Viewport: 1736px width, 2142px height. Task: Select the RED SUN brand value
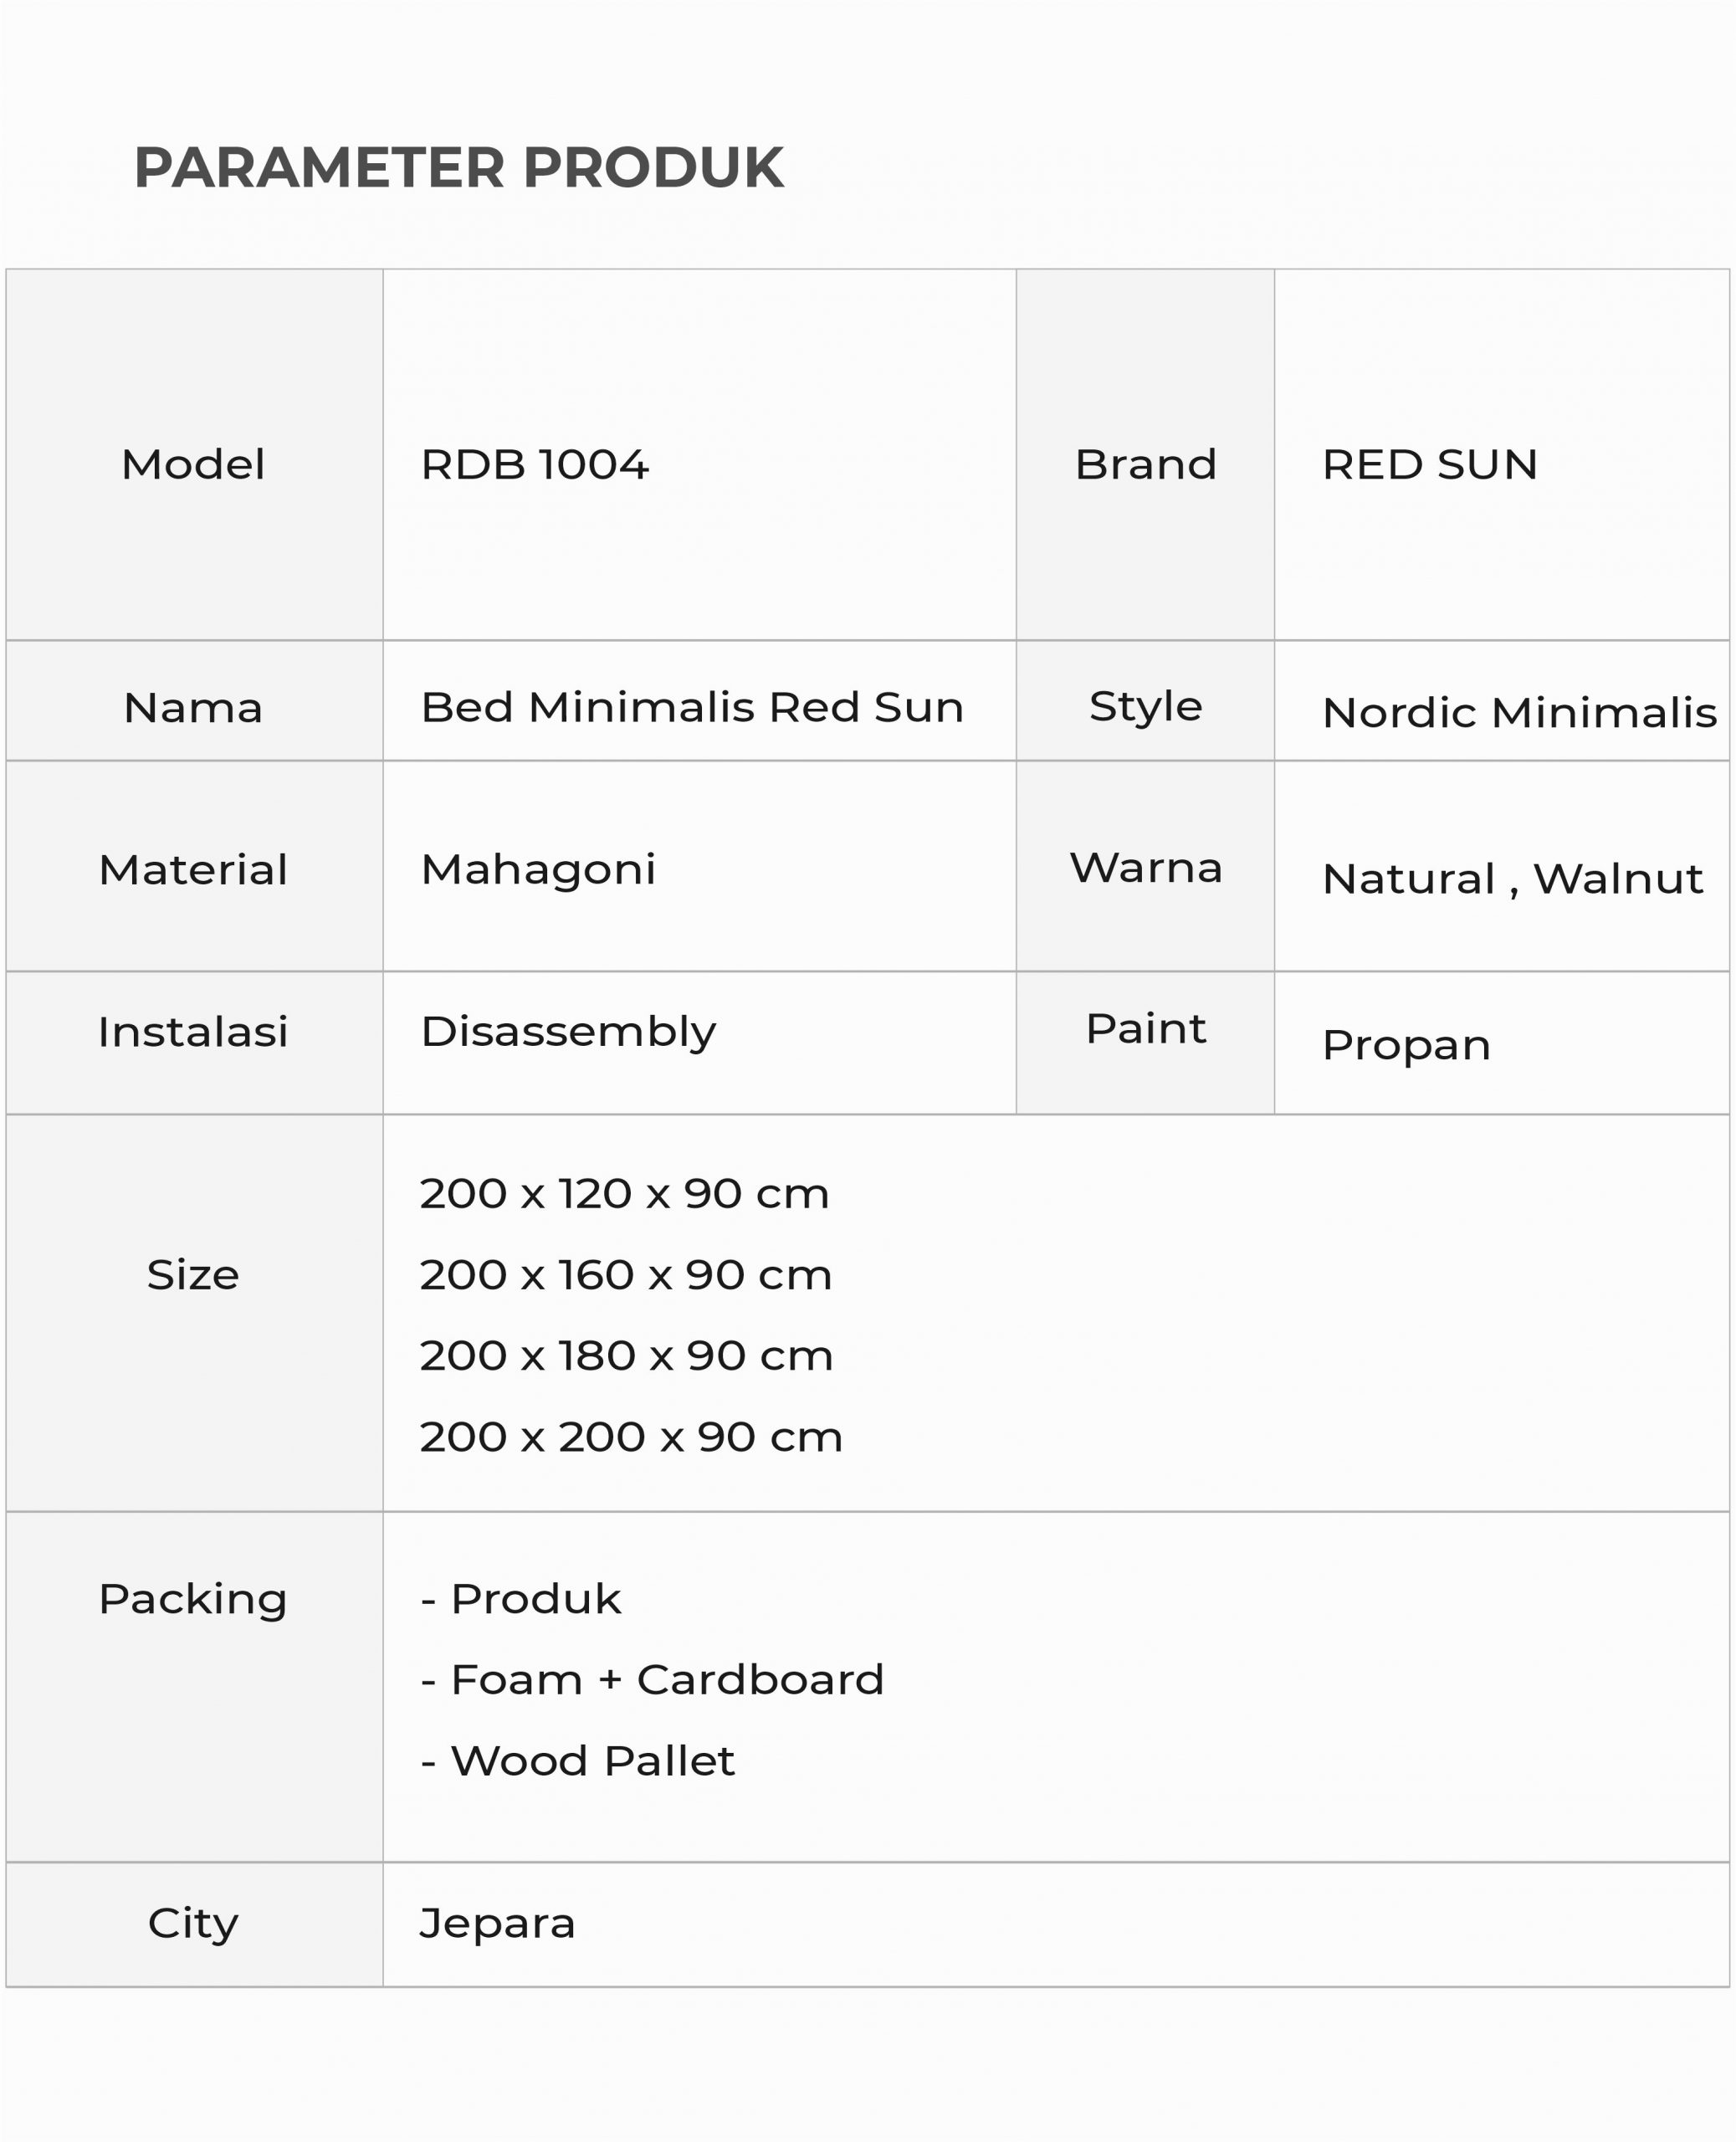tap(1429, 465)
